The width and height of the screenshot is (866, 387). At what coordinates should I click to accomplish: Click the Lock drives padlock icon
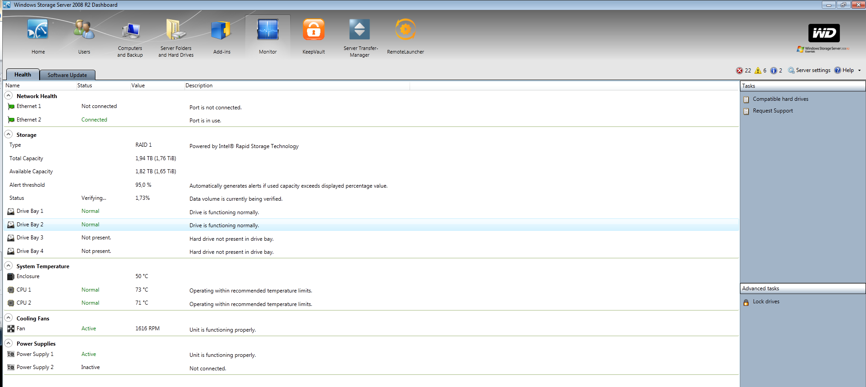[746, 302]
